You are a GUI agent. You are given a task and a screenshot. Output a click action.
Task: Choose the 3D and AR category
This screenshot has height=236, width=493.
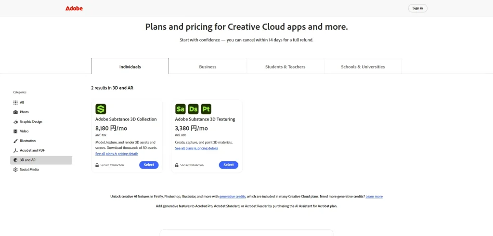pyautogui.click(x=41, y=160)
